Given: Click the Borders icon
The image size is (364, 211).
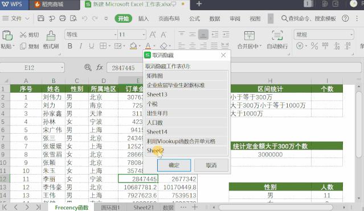Looking at the screenshot, I should 103,46.
